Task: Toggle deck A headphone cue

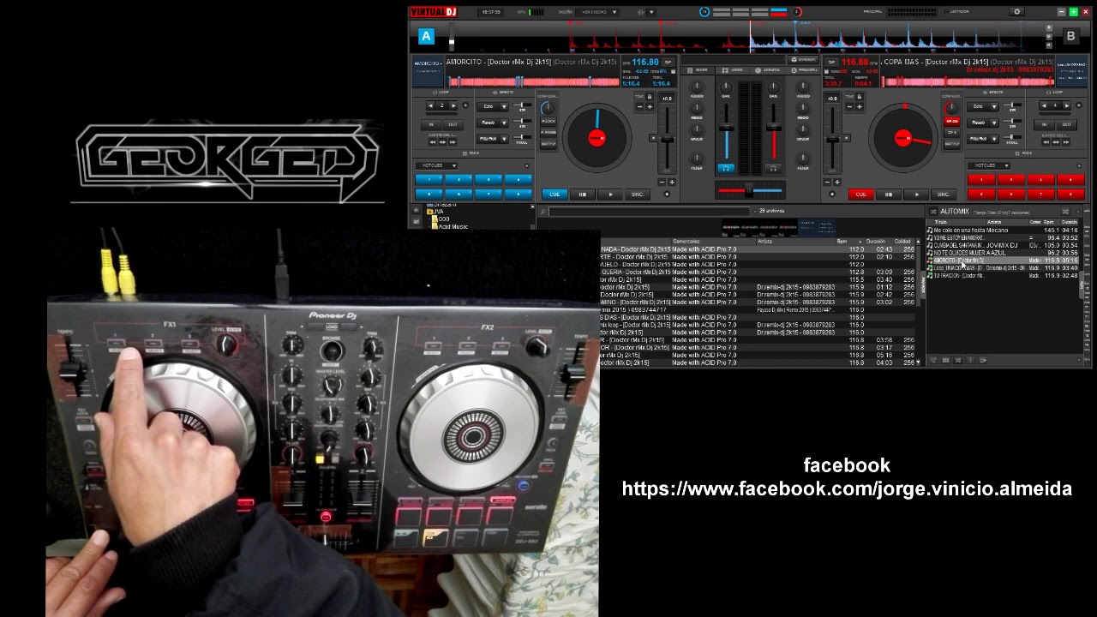Action: click(726, 169)
